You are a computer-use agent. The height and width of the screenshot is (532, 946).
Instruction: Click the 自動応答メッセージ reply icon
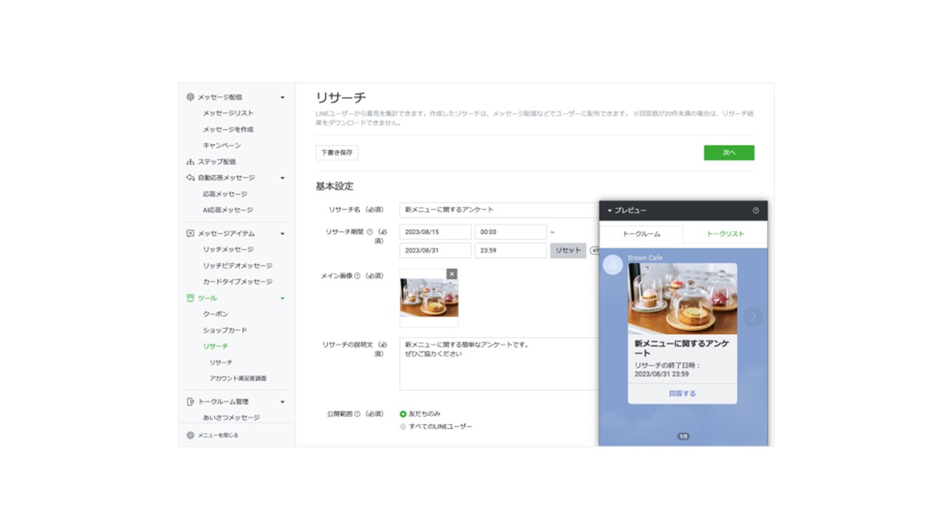(x=190, y=178)
